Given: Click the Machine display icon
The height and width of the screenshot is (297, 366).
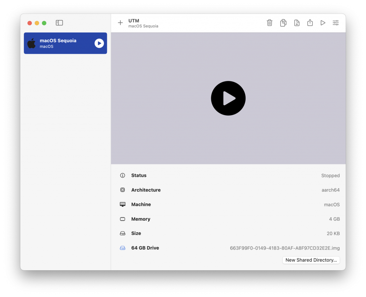Looking at the screenshot, I should pos(123,205).
